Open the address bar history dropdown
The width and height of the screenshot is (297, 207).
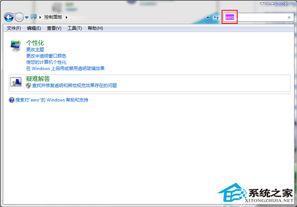coord(208,17)
